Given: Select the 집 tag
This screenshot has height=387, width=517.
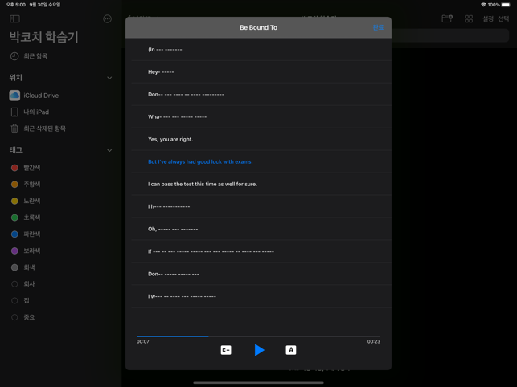Looking at the screenshot, I should [x=20, y=300].
